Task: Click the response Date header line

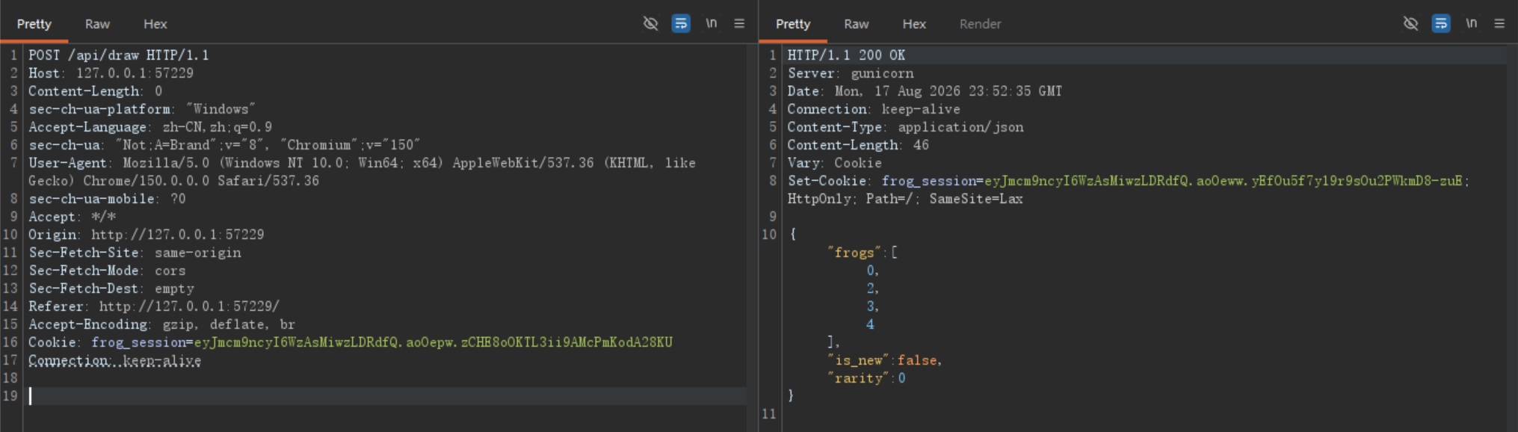Action: pos(925,91)
